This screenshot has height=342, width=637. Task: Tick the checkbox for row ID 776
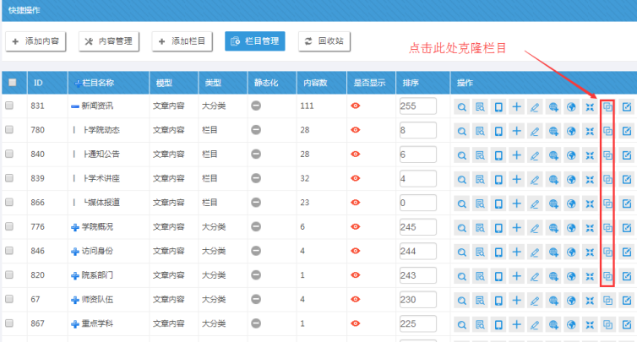tap(10, 227)
